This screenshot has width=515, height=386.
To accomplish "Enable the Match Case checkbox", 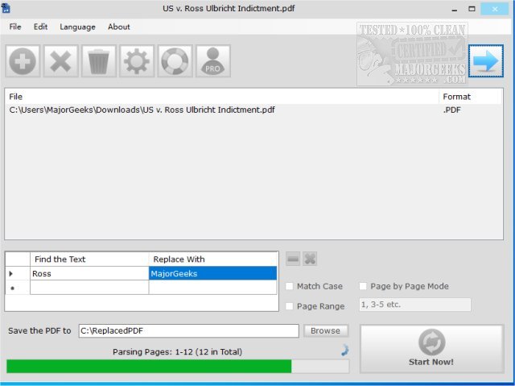I will coord(290,286).
